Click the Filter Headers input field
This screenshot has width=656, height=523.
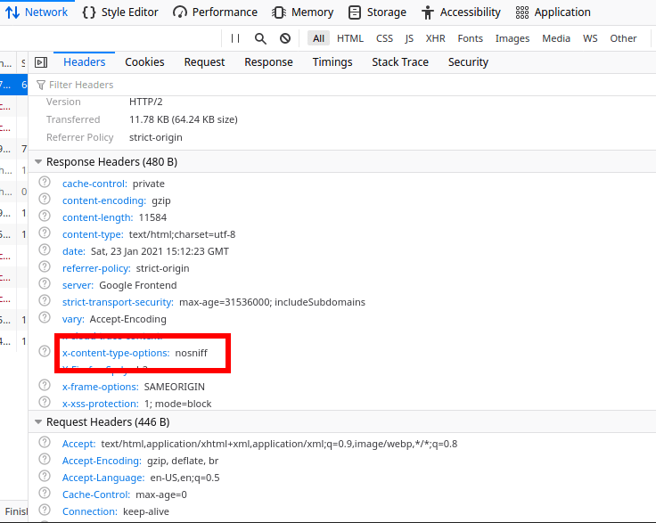tap(342, 85)
